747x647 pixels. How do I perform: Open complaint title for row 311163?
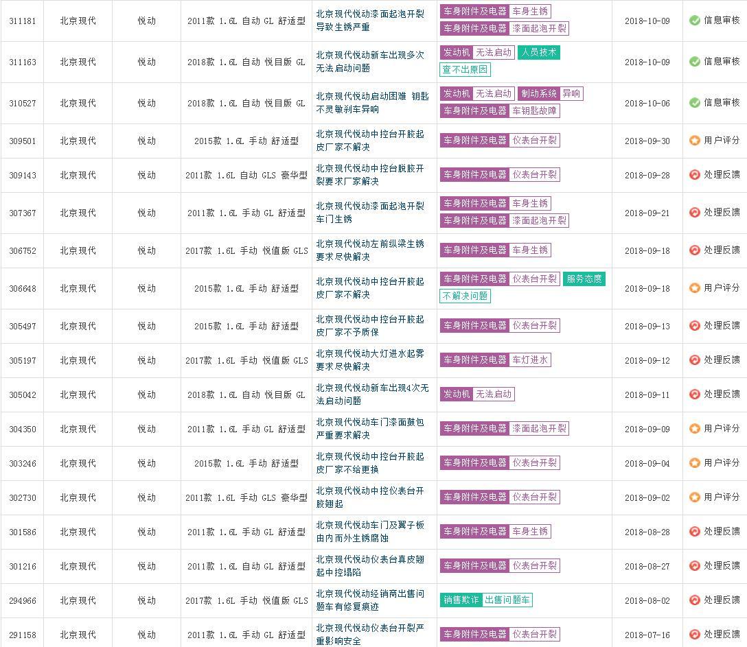tap(370, 62)
